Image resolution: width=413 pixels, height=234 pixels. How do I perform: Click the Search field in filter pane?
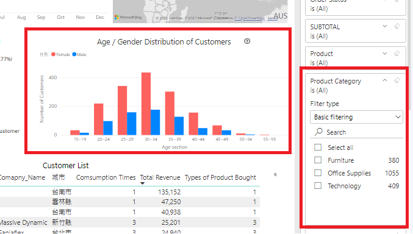coord(357,132)
